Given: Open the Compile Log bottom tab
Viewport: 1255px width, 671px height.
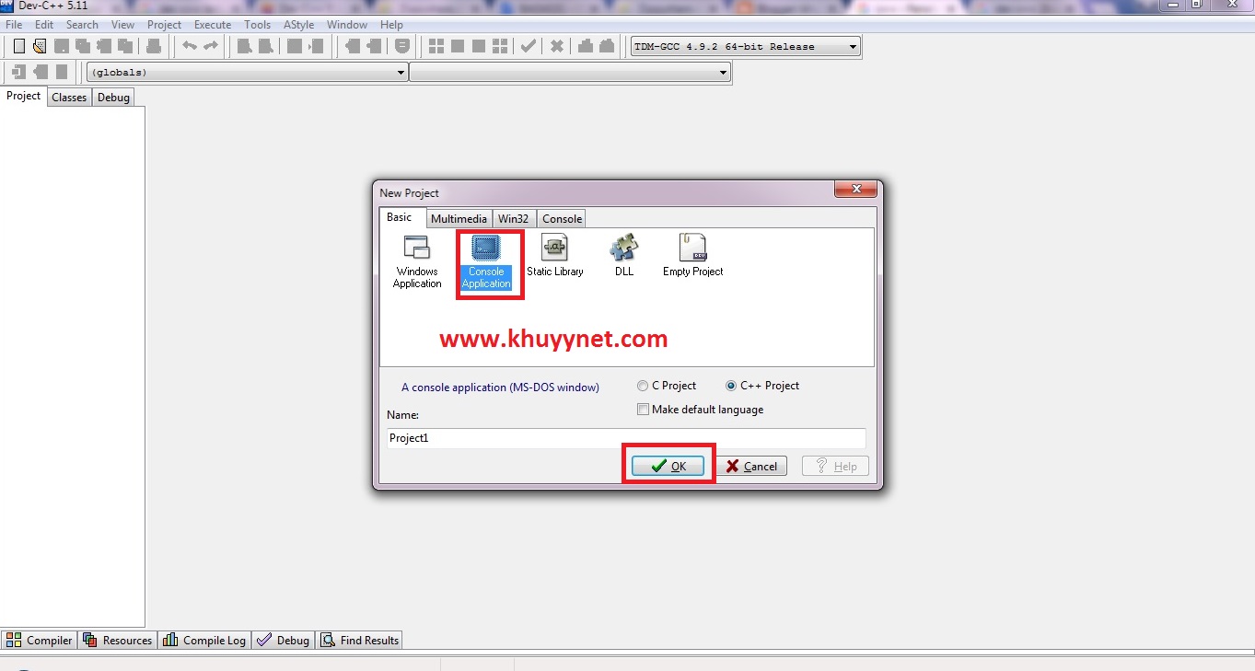Looking at the screenshot, I should [204, 641].
